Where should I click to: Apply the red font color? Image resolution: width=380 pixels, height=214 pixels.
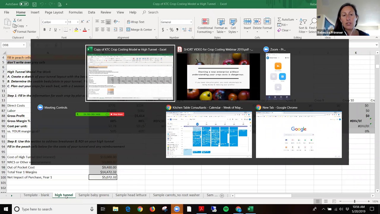85,30
